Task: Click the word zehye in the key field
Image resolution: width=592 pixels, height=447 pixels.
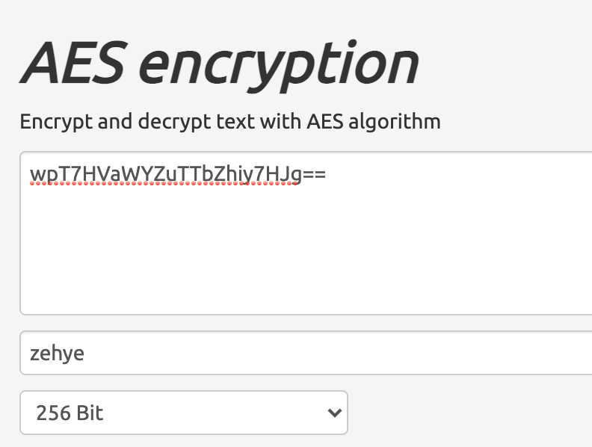Action: pyautogui.click(x=57, y=354)
